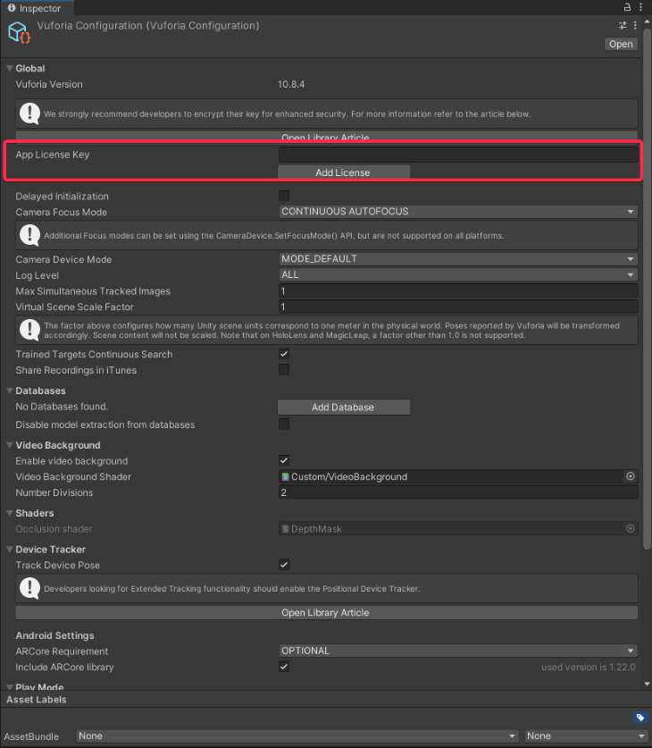
Task: Open the AssetBundle variant dropdown
Action: pyautogui.click(x=586, y=736)
